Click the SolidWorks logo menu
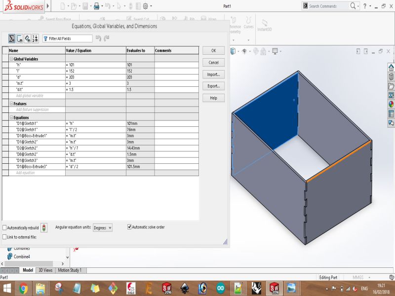Image resolution: width=395 pixels, height=296 pixels. click(24, 6)
